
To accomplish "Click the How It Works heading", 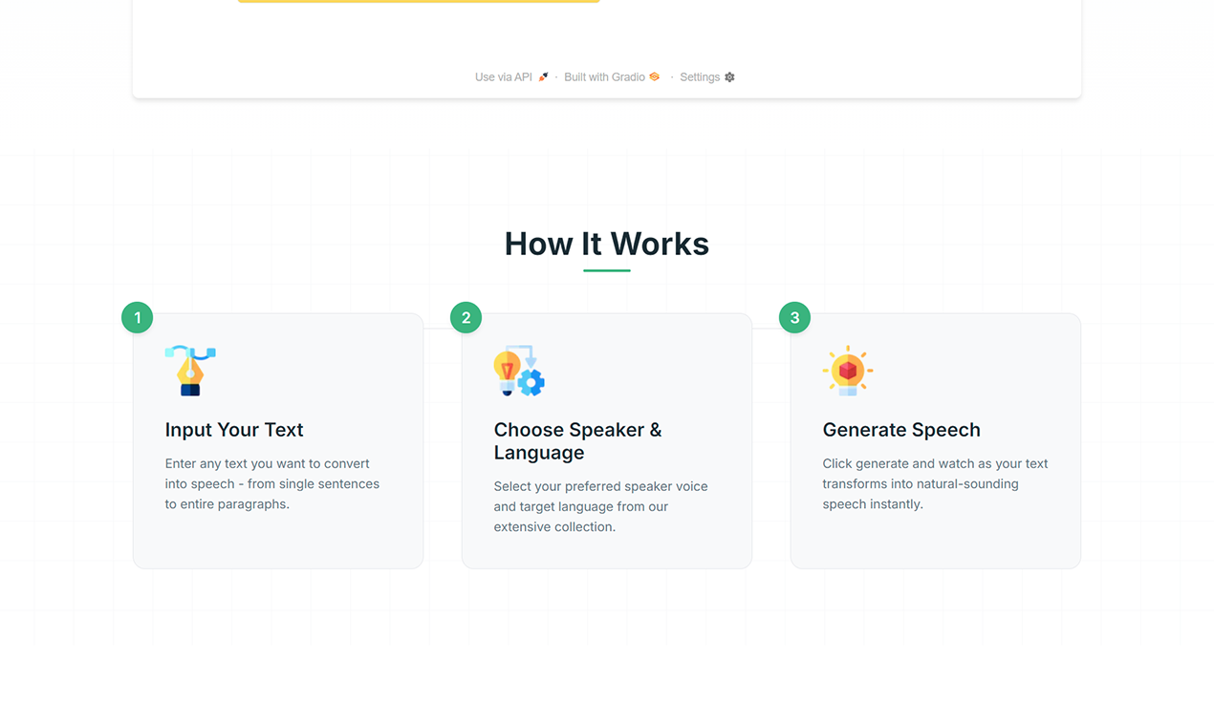I will point(606,244).
